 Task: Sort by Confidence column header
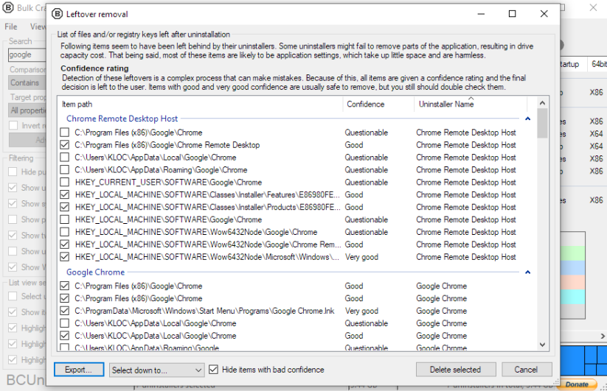(378, 105)
